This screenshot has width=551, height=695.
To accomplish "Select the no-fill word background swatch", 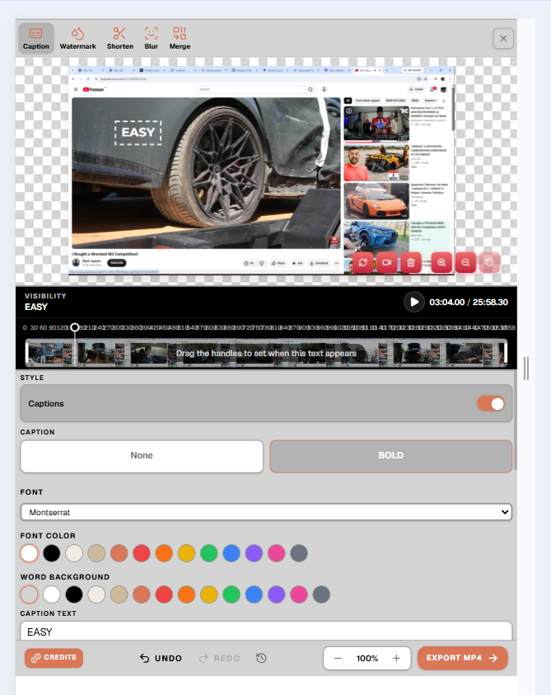I will point(29,594).
